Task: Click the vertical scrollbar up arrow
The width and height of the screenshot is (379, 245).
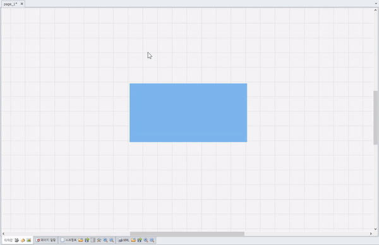Action: coord(375,10)
